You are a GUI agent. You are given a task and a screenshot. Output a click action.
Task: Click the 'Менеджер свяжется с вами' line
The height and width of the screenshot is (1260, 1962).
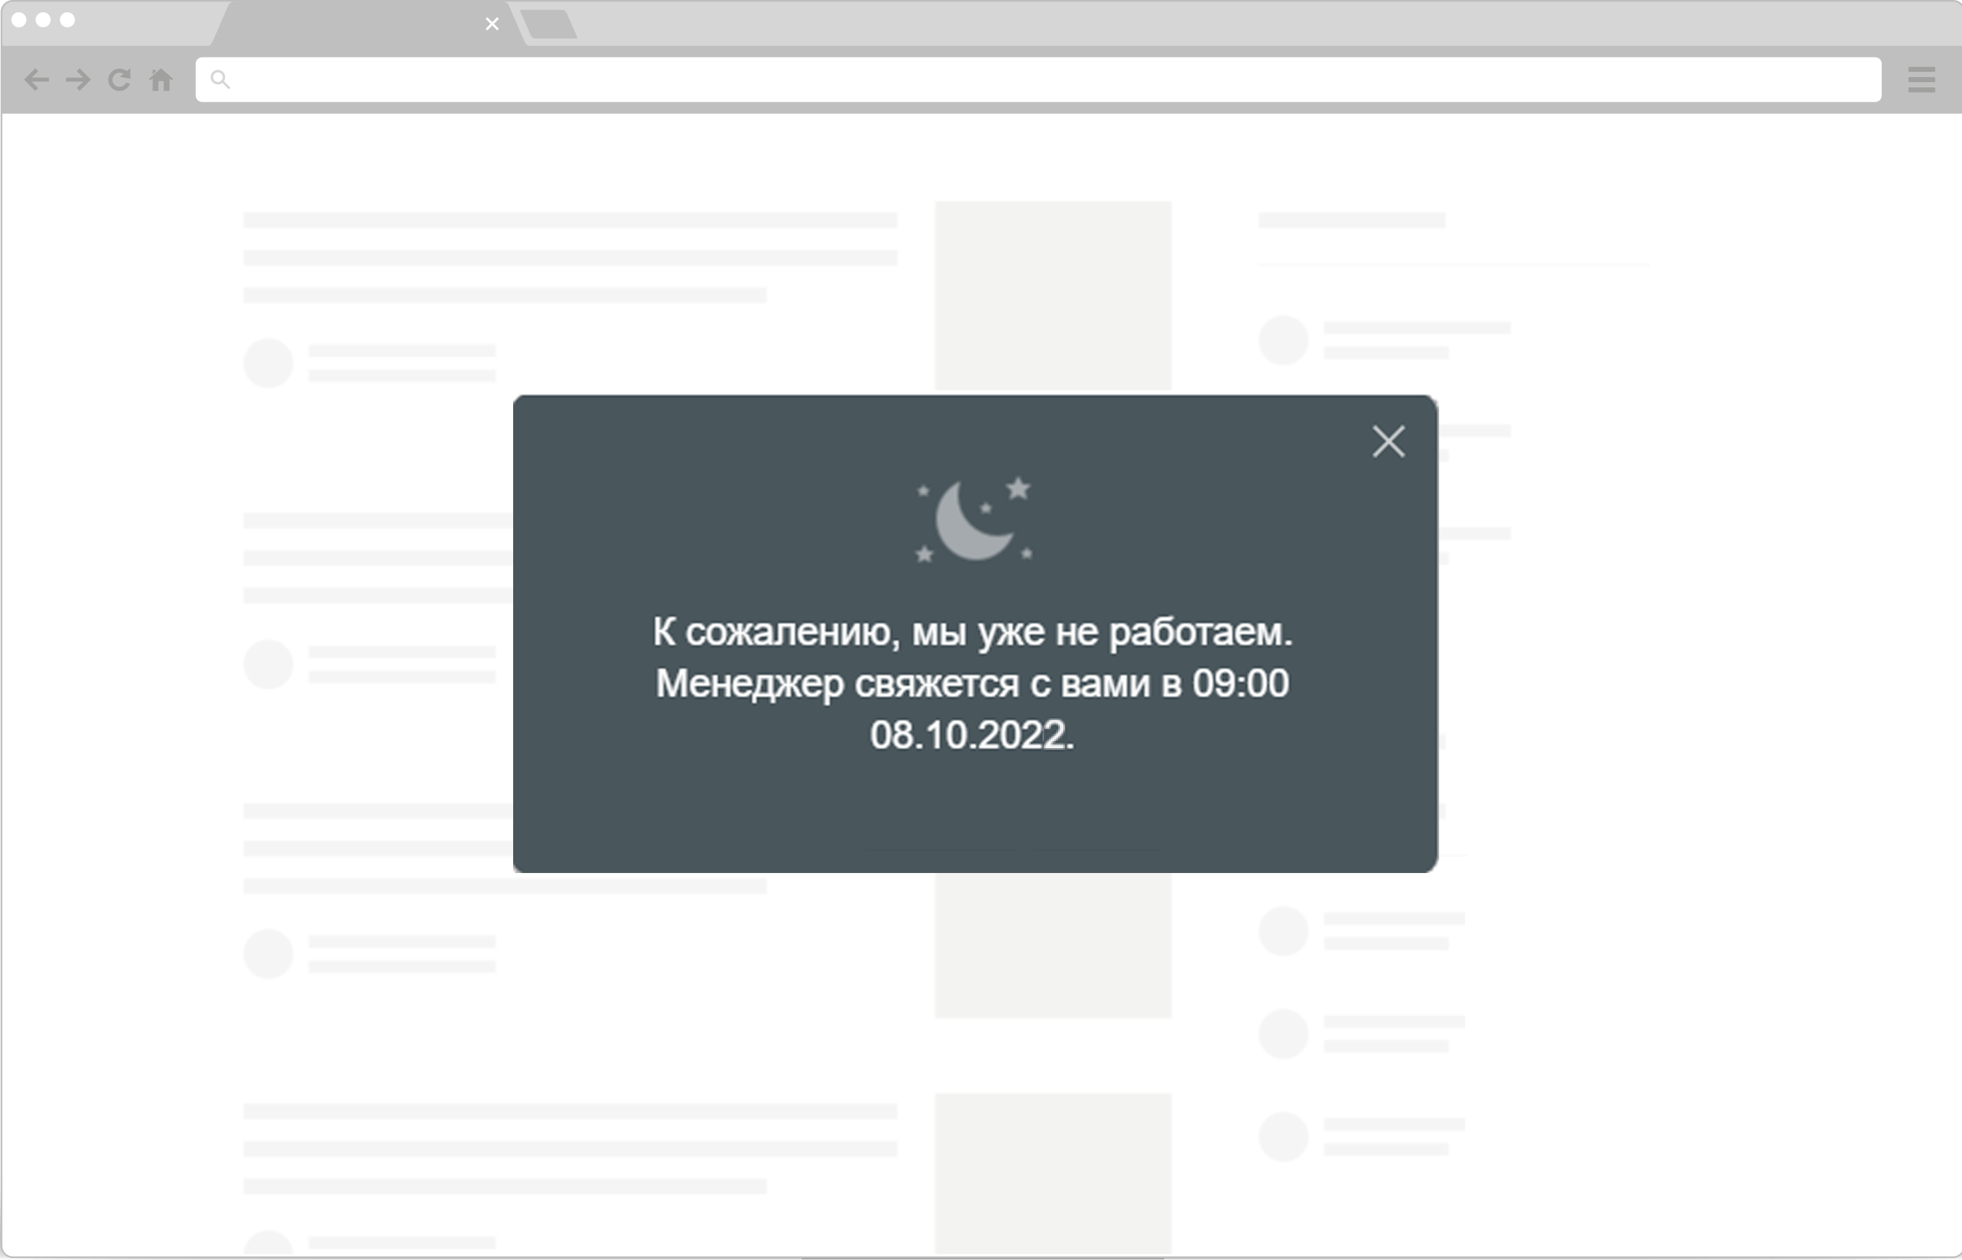click(972, 684)
